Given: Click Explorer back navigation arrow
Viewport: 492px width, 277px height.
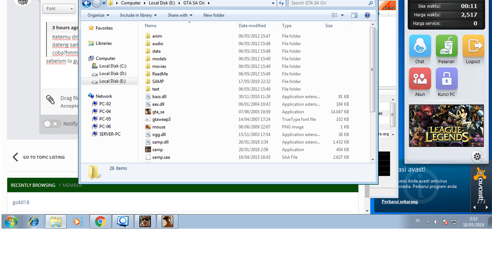Looking at the screenshot, I should [x=86, y=3].
